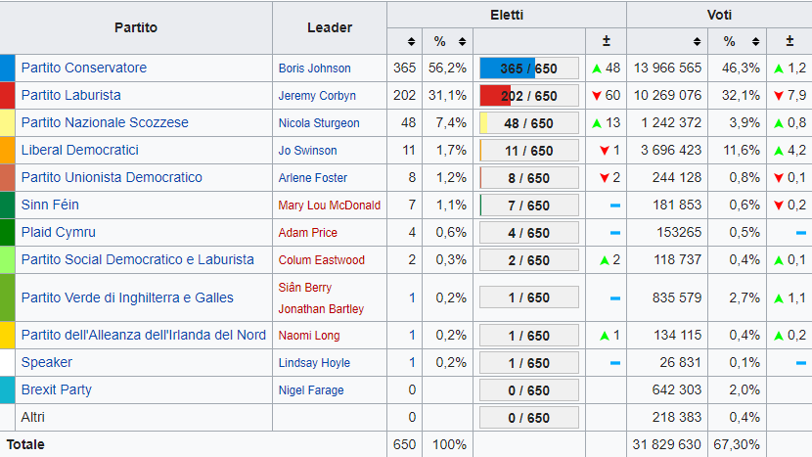This screenshot has width=812, height=457.
Task: Sort by elected seats count arrows
Action: pos(411,42)
